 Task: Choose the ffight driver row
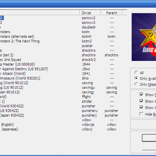pyautogui.click(x=86, y=97)
